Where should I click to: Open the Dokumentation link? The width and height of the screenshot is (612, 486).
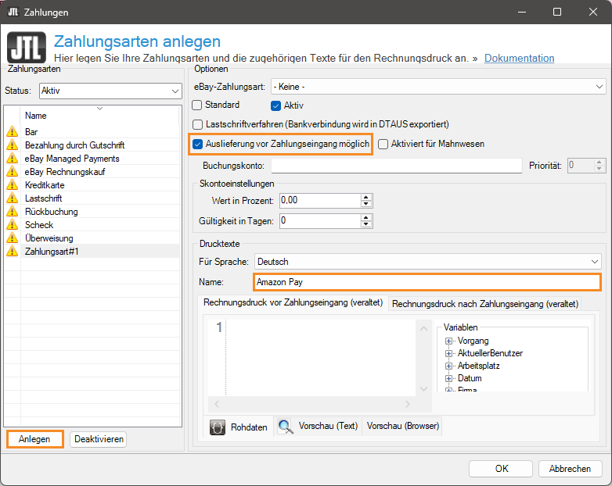[519, 59]
